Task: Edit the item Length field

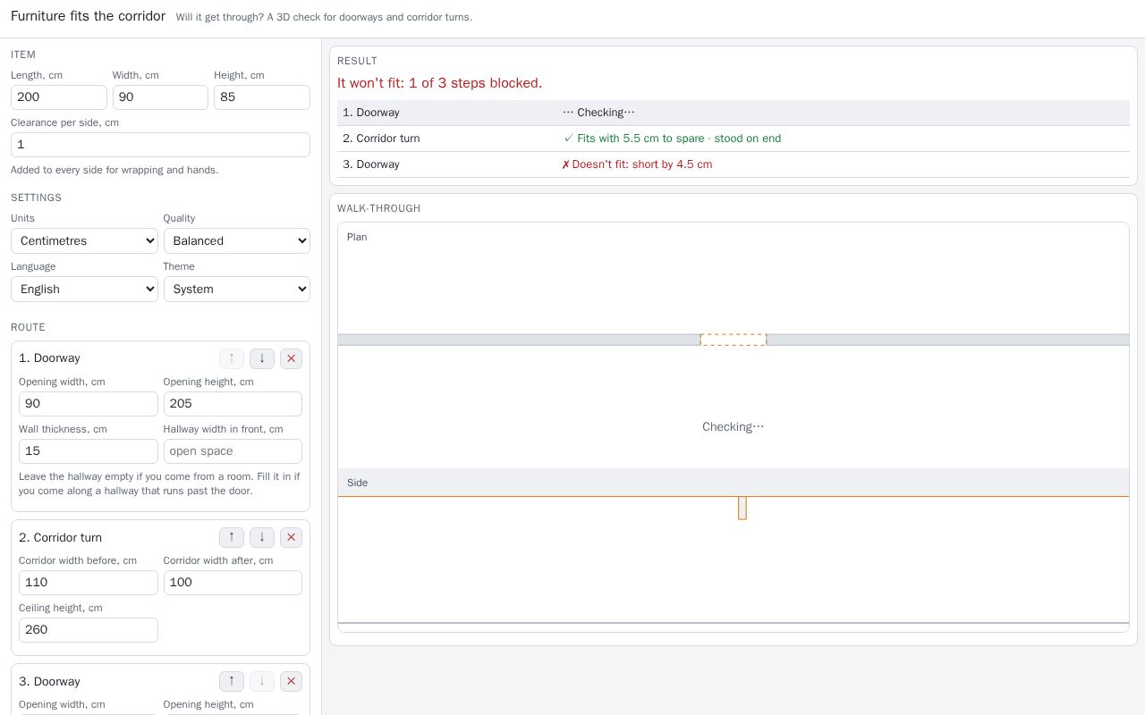Action: click(x=59, y=97)
